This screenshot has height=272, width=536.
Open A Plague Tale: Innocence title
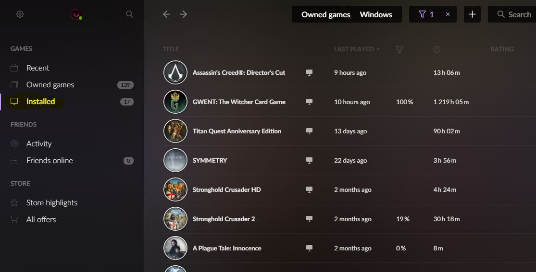[226, 248]
